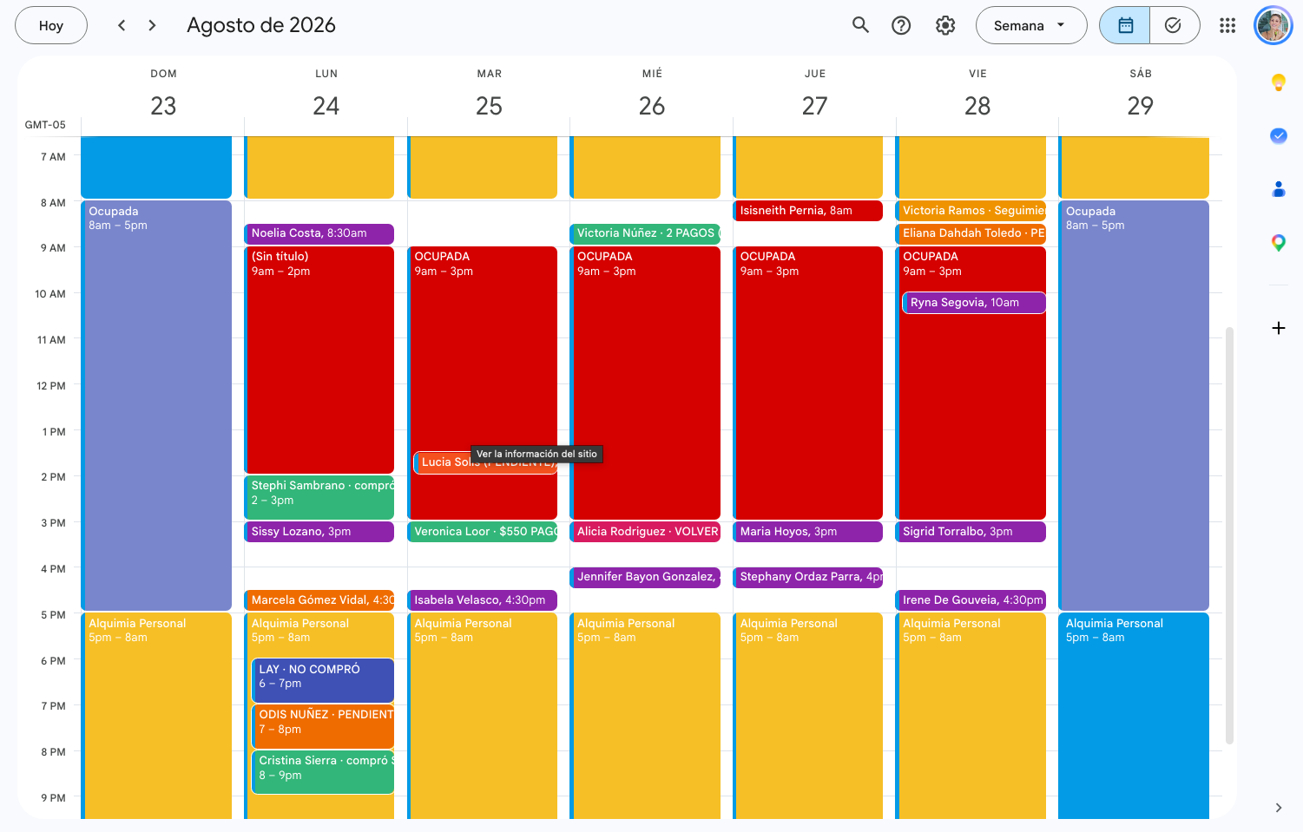Select Wednesday 26 day header
The height and width of the screenshot is (832, 1303).
652,105
